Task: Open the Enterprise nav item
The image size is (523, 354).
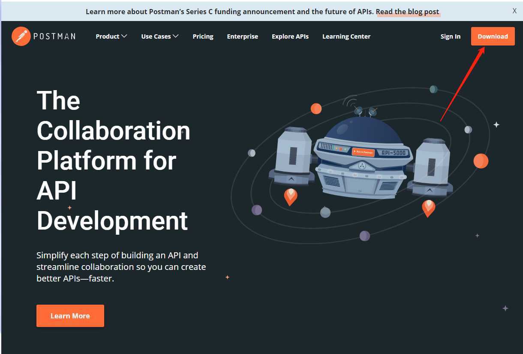Action: (x=243, y=36)
